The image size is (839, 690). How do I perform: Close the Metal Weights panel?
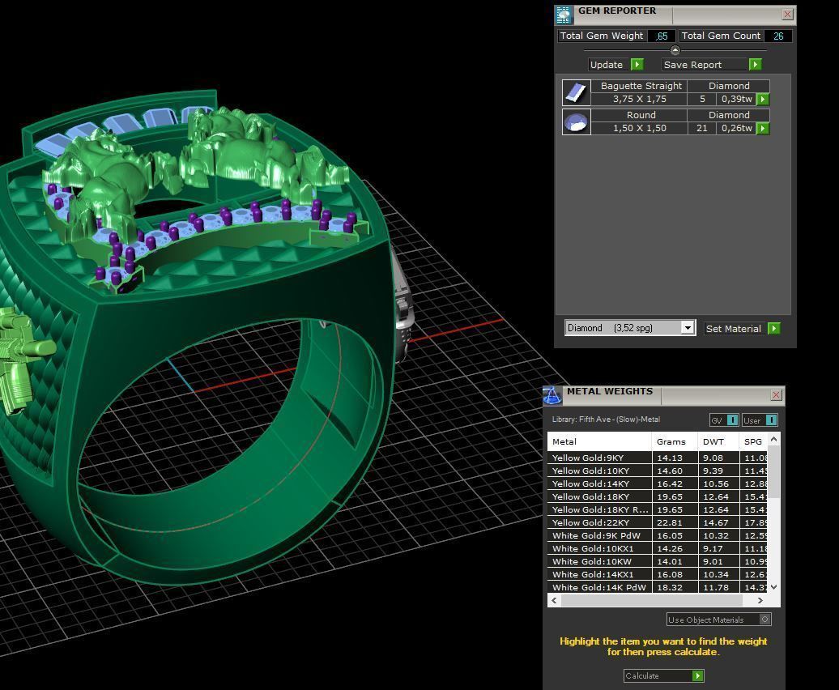(x=777, y=395)
